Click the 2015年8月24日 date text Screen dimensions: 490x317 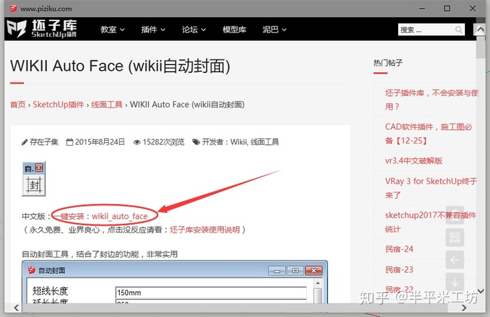pyautogui.click(x=99, y=142)
